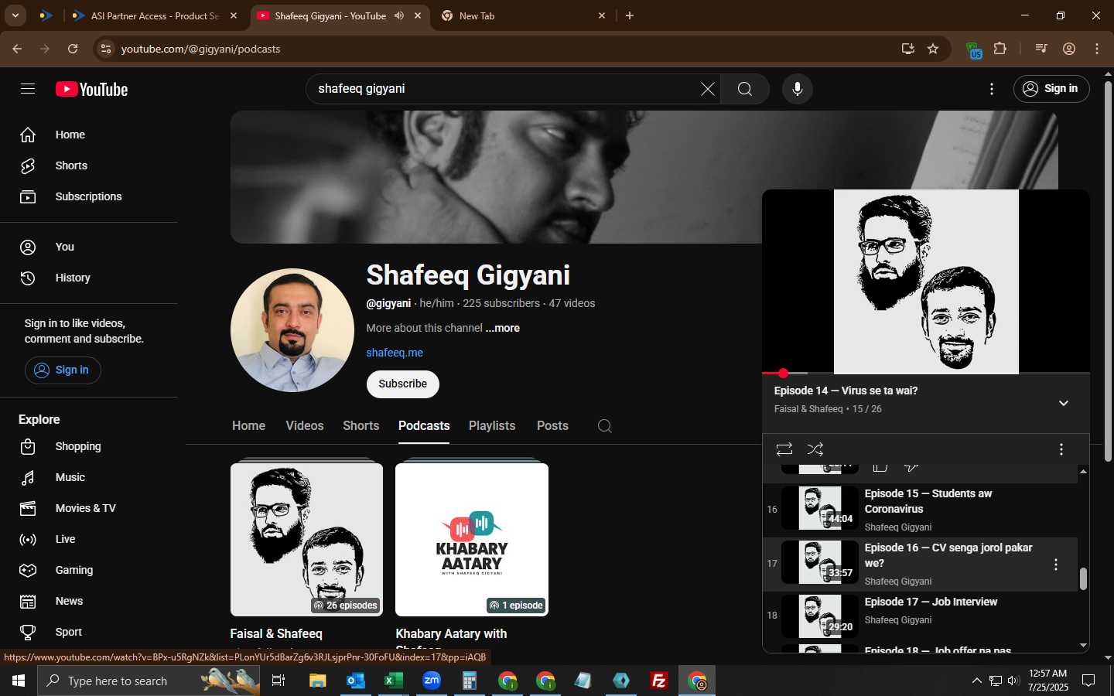Expand channel description with ...more
Viewport: 1114px width, 696px height.
[503, 328]
